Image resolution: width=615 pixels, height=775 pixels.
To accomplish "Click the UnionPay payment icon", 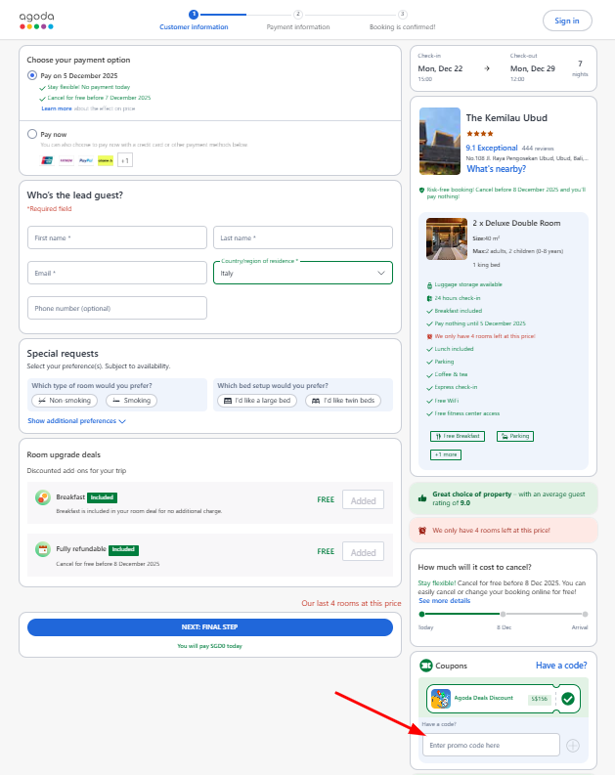I will [x=47, y=160].
